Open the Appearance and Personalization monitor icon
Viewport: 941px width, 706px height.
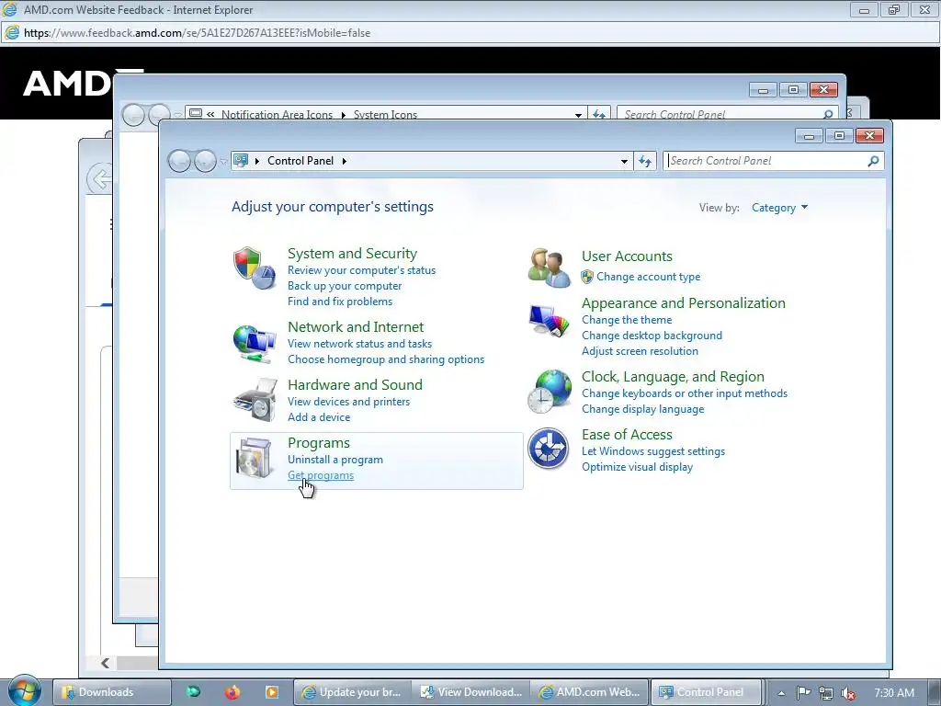click(x=549, y=321)
